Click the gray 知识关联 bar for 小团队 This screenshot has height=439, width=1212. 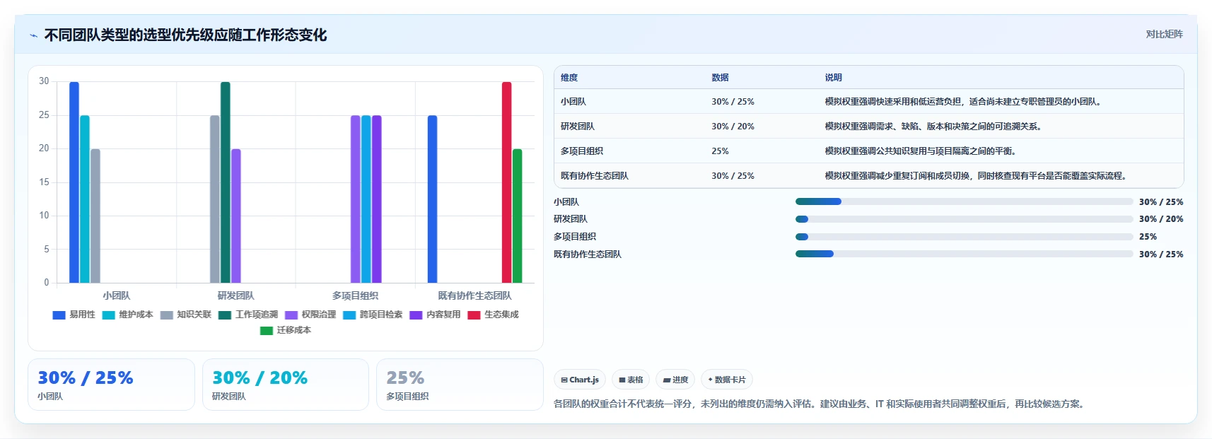click(95, 216)
